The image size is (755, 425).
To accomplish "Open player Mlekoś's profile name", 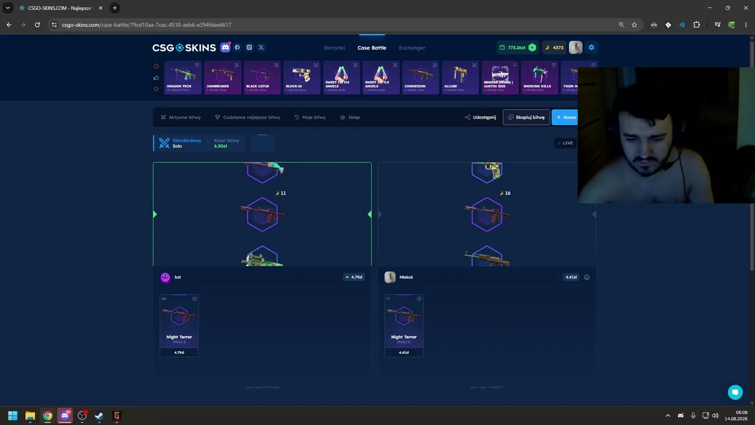I will [x=406, y=277].
